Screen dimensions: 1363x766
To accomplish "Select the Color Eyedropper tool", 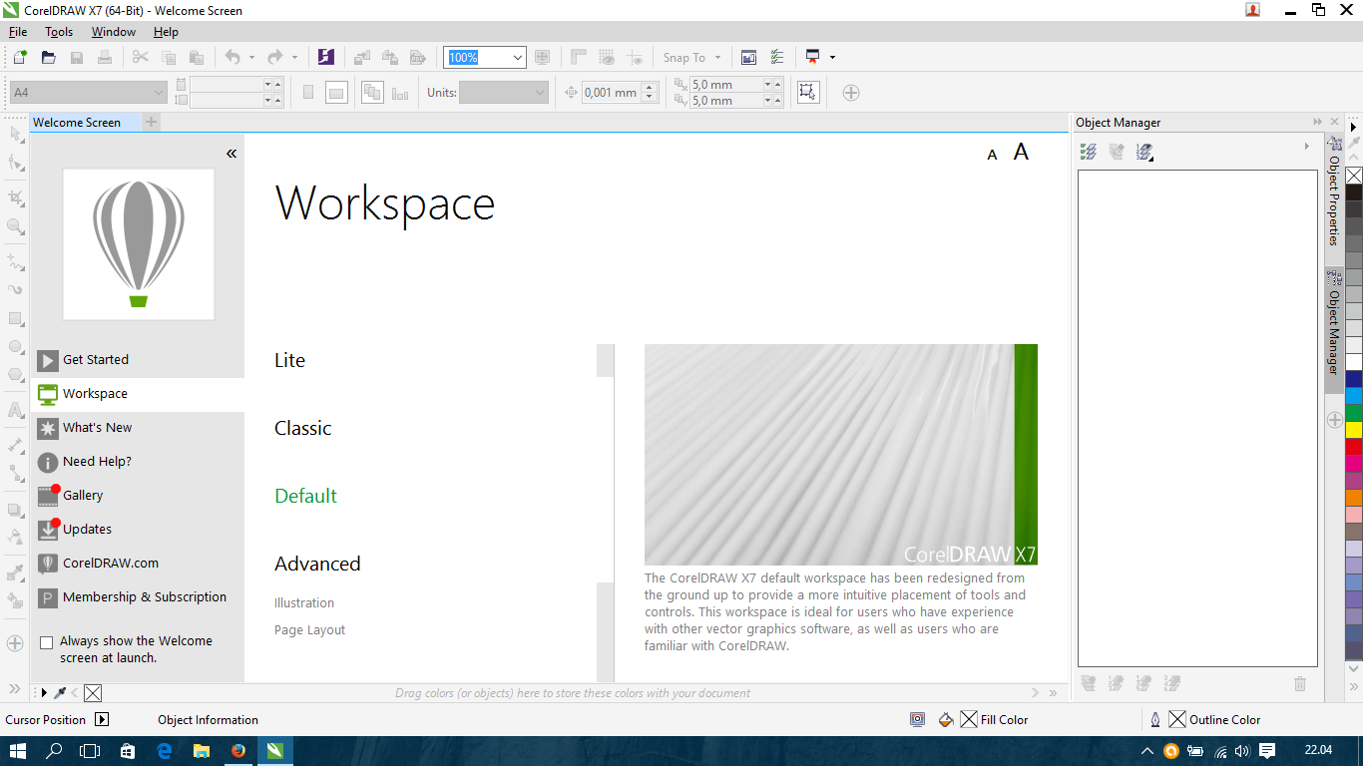I will (15, 573).
